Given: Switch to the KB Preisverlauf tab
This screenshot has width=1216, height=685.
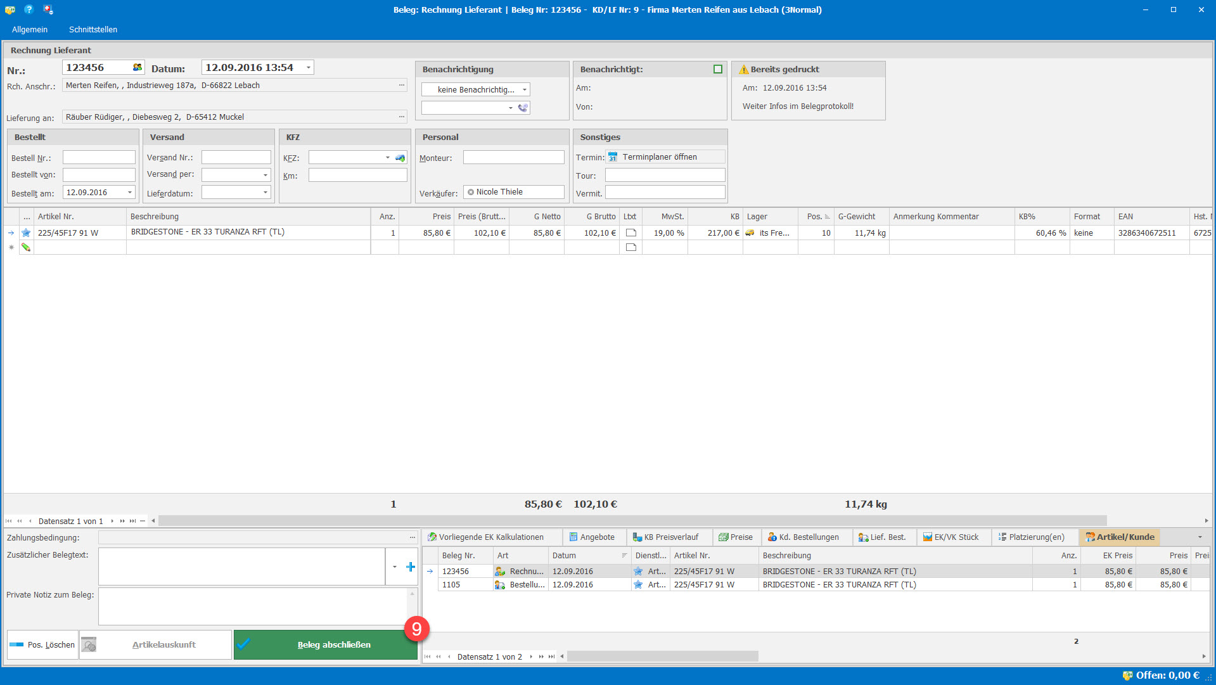Looking at the screenshot, I should 670,537.
